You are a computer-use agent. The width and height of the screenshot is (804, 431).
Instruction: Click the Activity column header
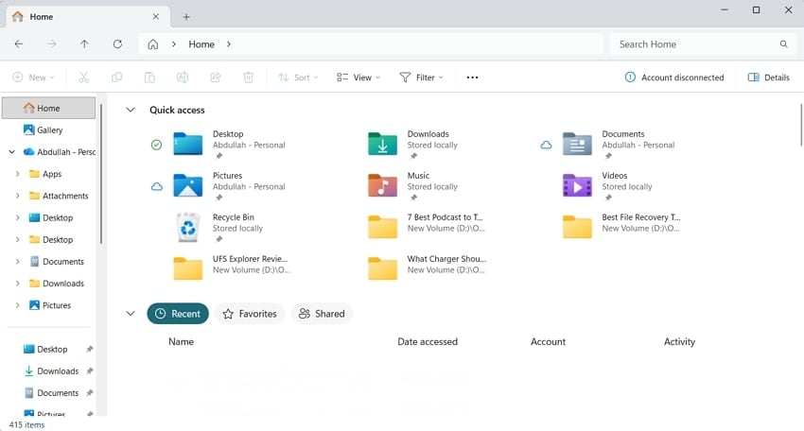point(679,341)
